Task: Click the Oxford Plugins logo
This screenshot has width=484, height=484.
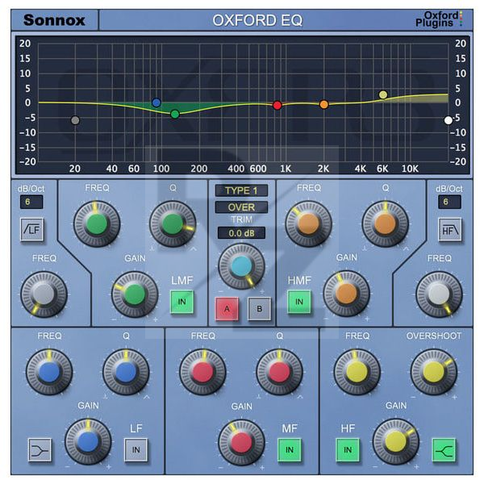Action: (x=439, y=19)
